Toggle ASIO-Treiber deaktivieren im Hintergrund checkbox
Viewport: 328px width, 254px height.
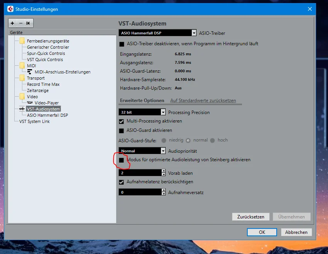click(x=122, y=44)
